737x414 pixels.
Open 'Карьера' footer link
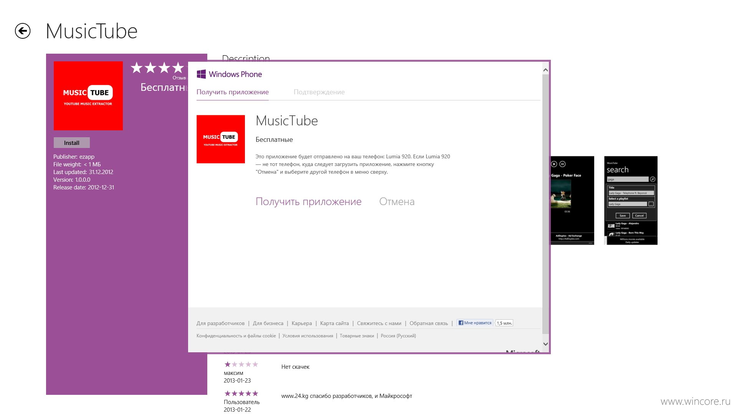tap(302, 323)
